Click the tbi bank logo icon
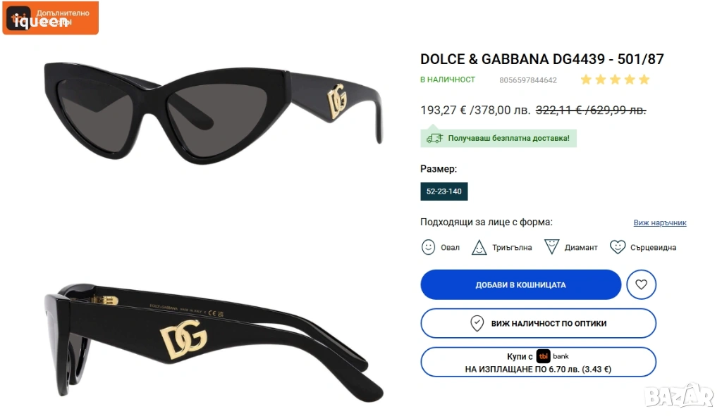Viewport: 722px width, 416px height. coord(543,356)
